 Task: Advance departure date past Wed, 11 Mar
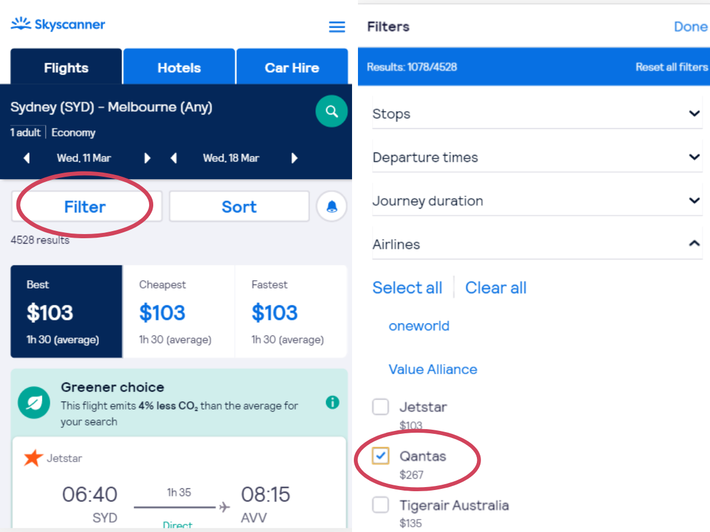click(x=147, y=158)
